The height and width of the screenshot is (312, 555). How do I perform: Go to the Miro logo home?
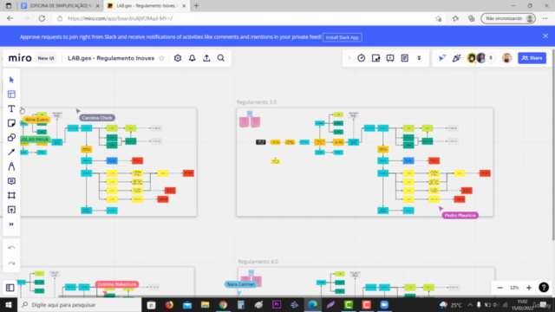coord(20,58)
